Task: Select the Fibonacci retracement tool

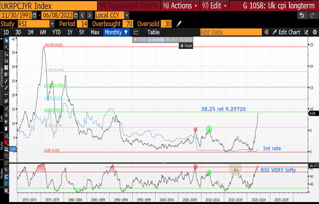Action: point(6,68)
